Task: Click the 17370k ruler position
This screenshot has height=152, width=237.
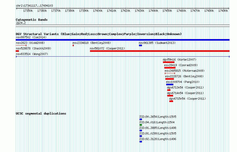Action: tap(56, 11)
